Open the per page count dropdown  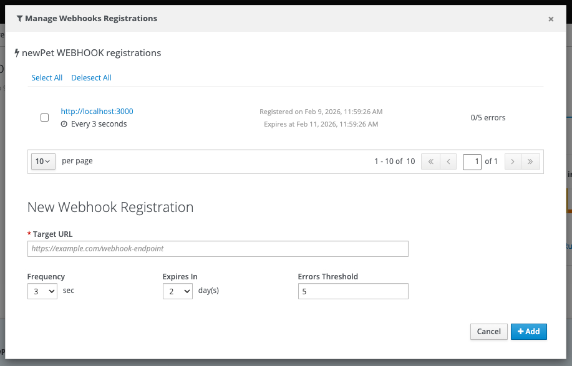(43, 161)
